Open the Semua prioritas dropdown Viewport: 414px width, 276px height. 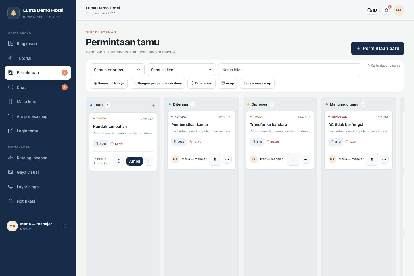pos(117,70)
